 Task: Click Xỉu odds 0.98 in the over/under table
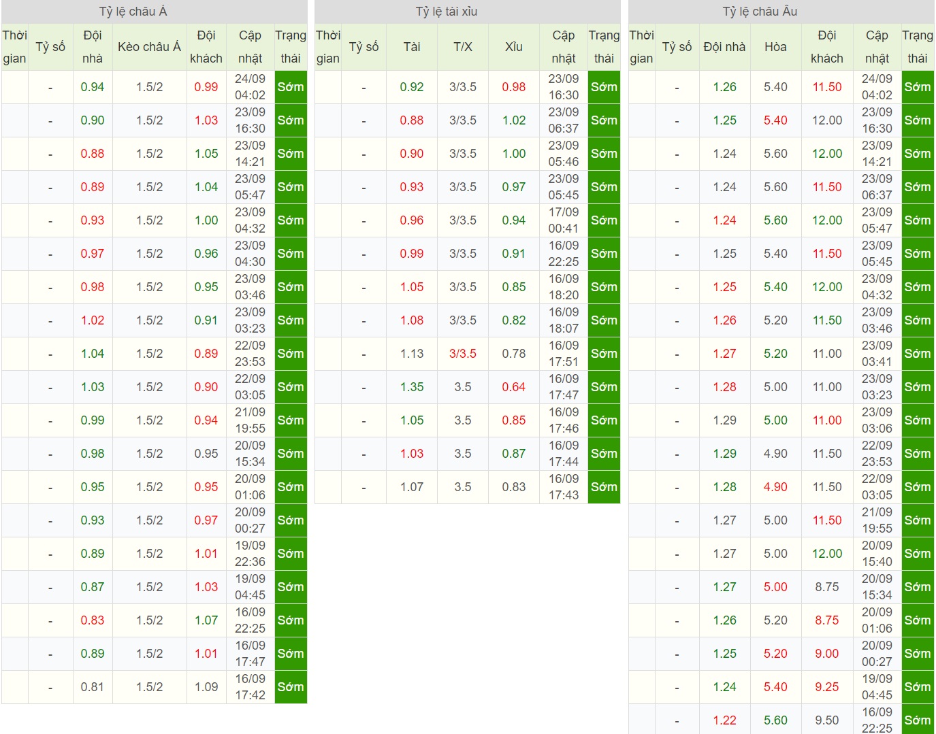pos(514,87)
